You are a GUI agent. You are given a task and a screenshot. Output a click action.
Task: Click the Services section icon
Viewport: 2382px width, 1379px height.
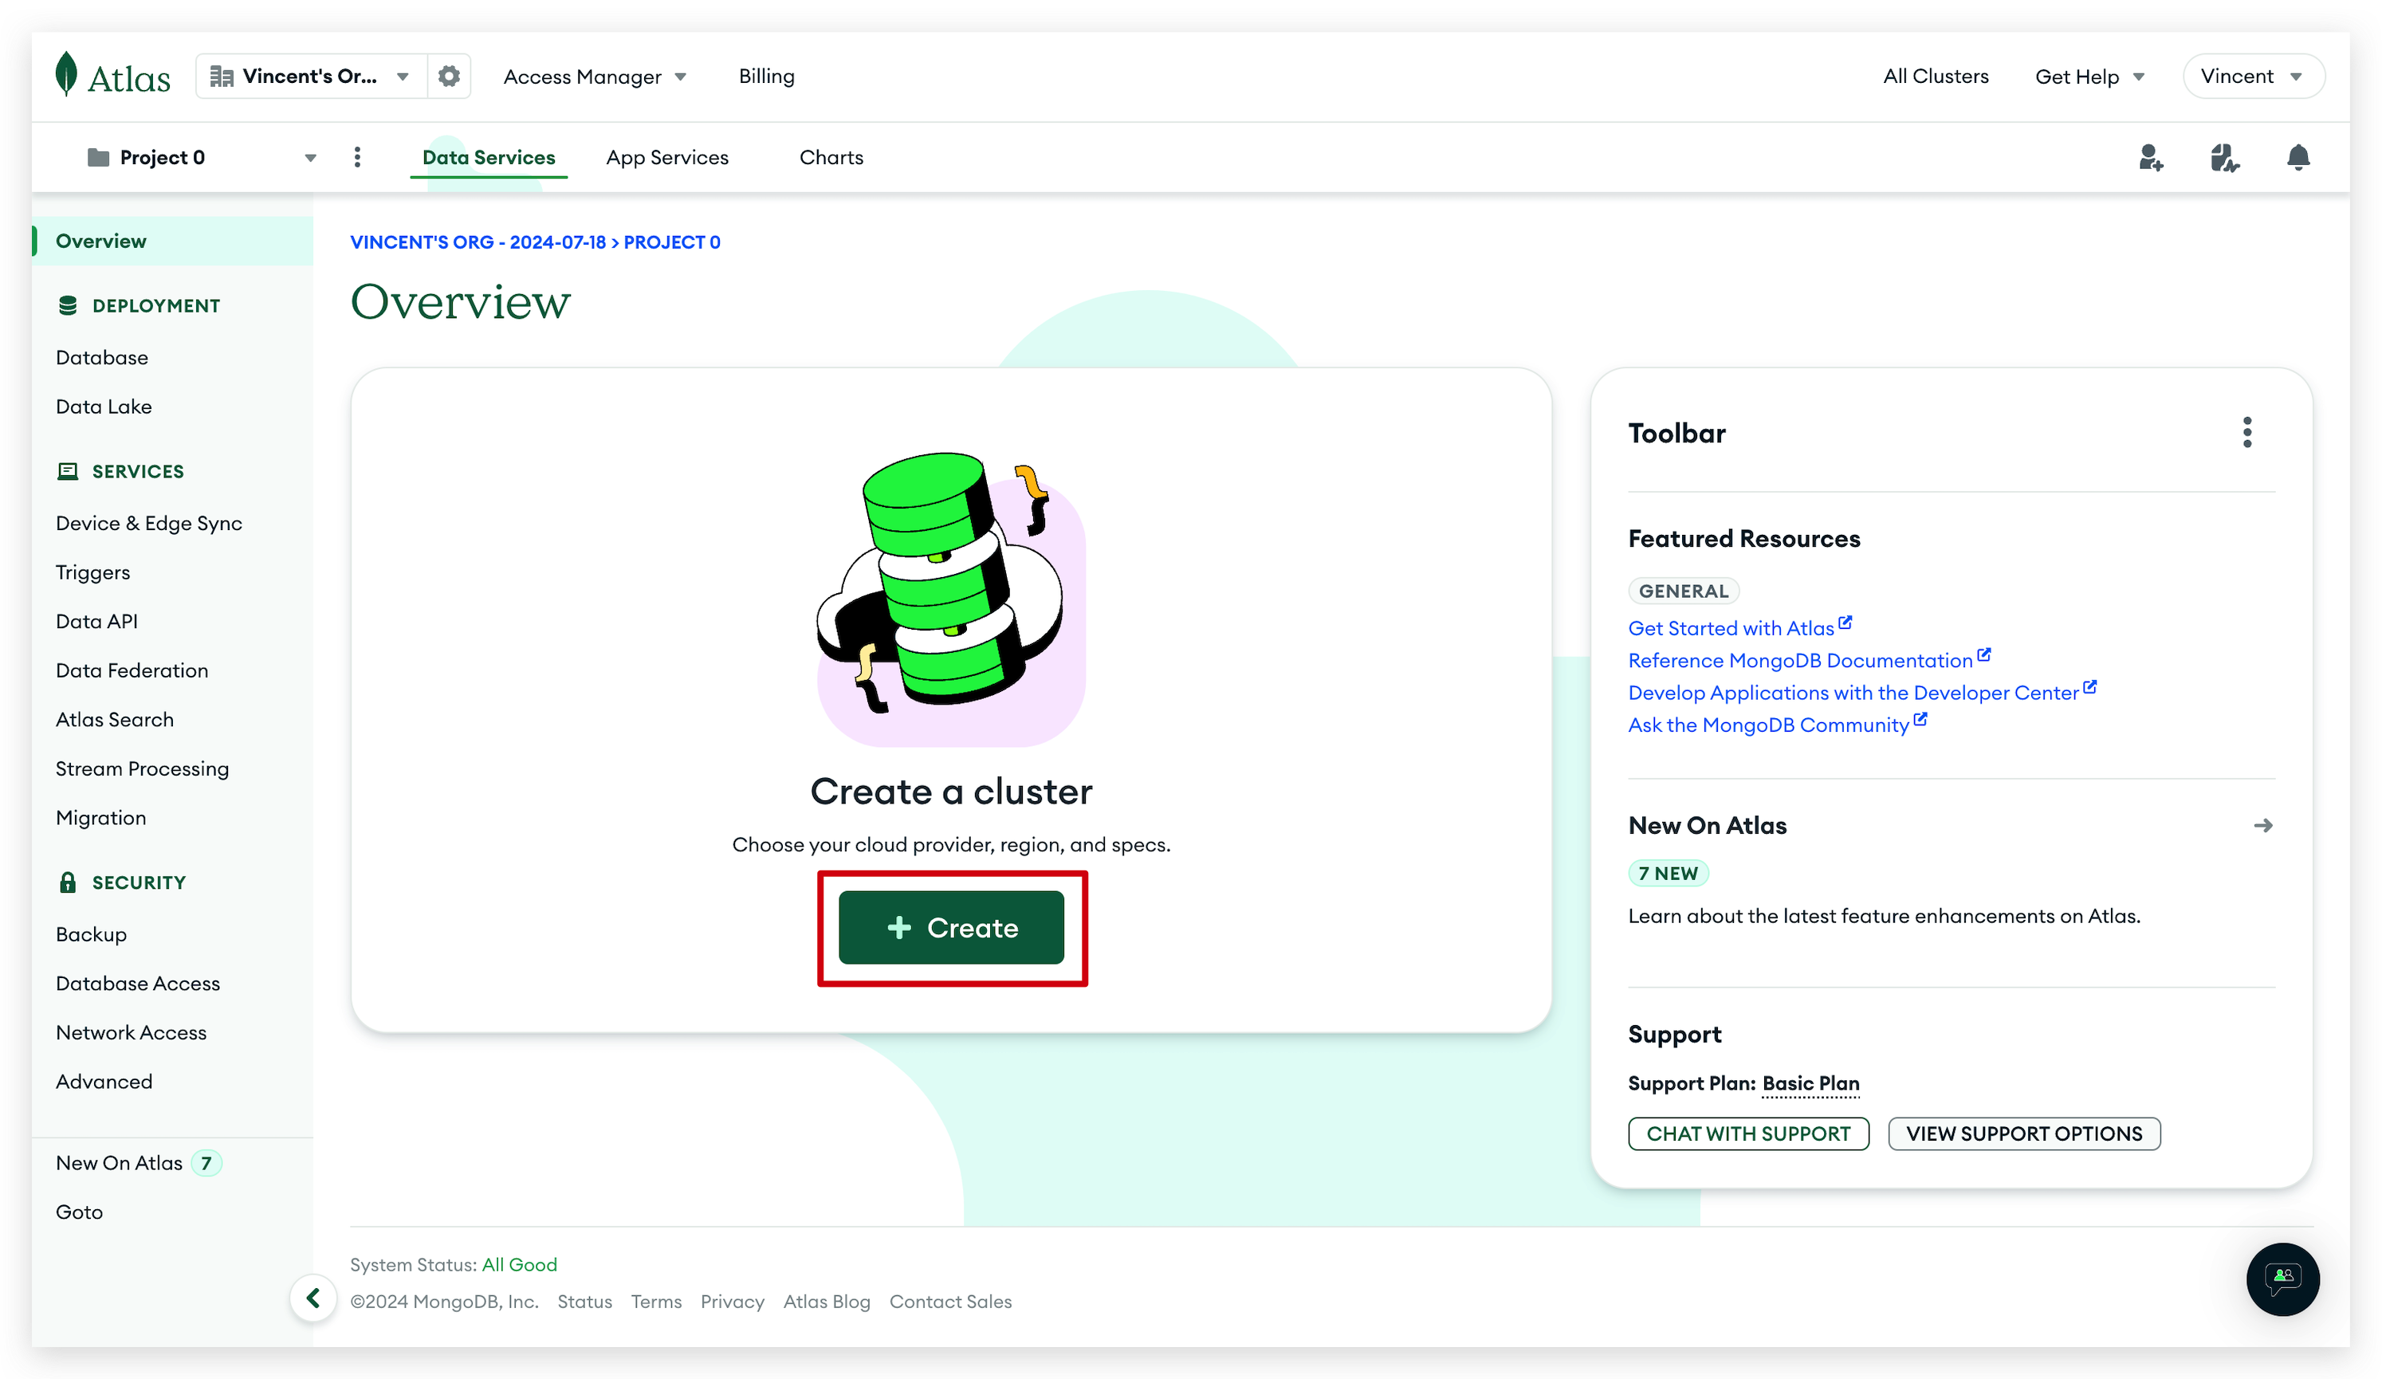point(68,471)
